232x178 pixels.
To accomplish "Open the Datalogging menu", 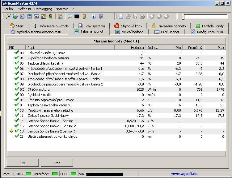I will pyautogui.click(x=43, y=9).
